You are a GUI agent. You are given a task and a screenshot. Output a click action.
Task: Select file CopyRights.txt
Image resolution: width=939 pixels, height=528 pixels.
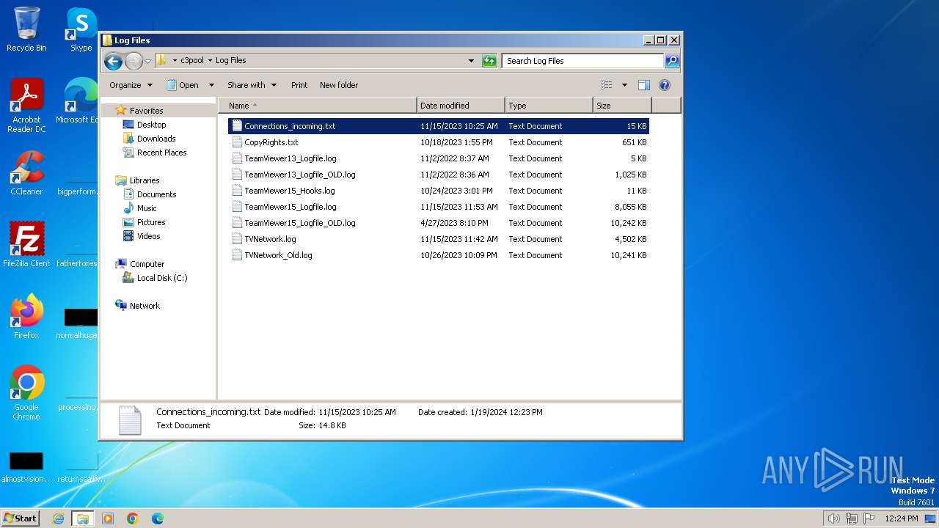439,142
